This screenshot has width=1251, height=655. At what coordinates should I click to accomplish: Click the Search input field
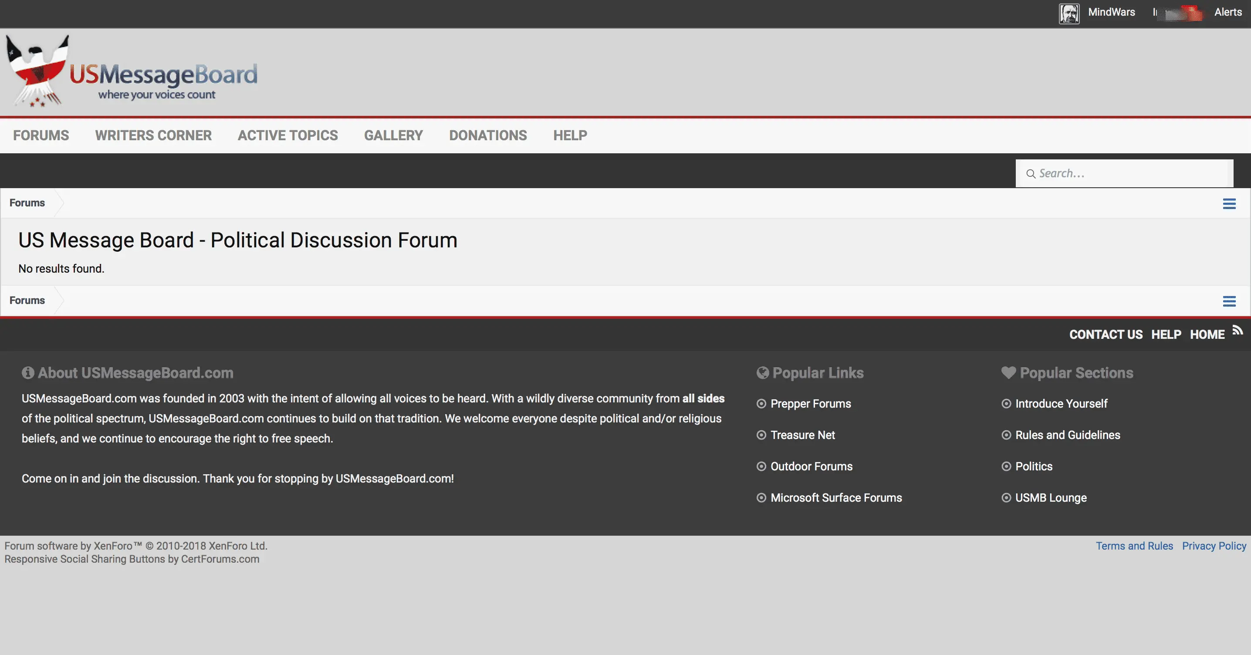1124,173
